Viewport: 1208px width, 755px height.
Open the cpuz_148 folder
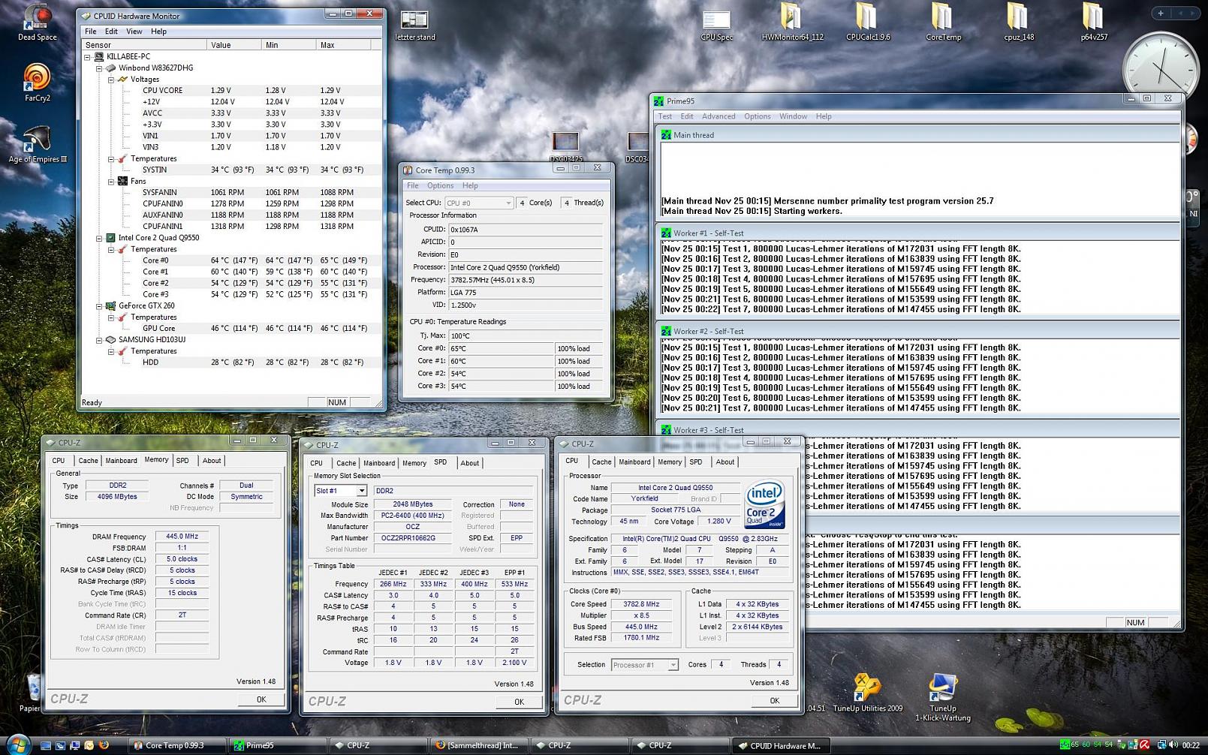[x=1018, y=22]
